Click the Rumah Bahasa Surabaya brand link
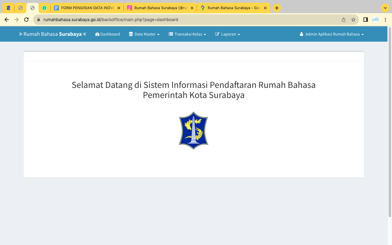This screenshot has height=245, width=392. [x=52, y=34]
